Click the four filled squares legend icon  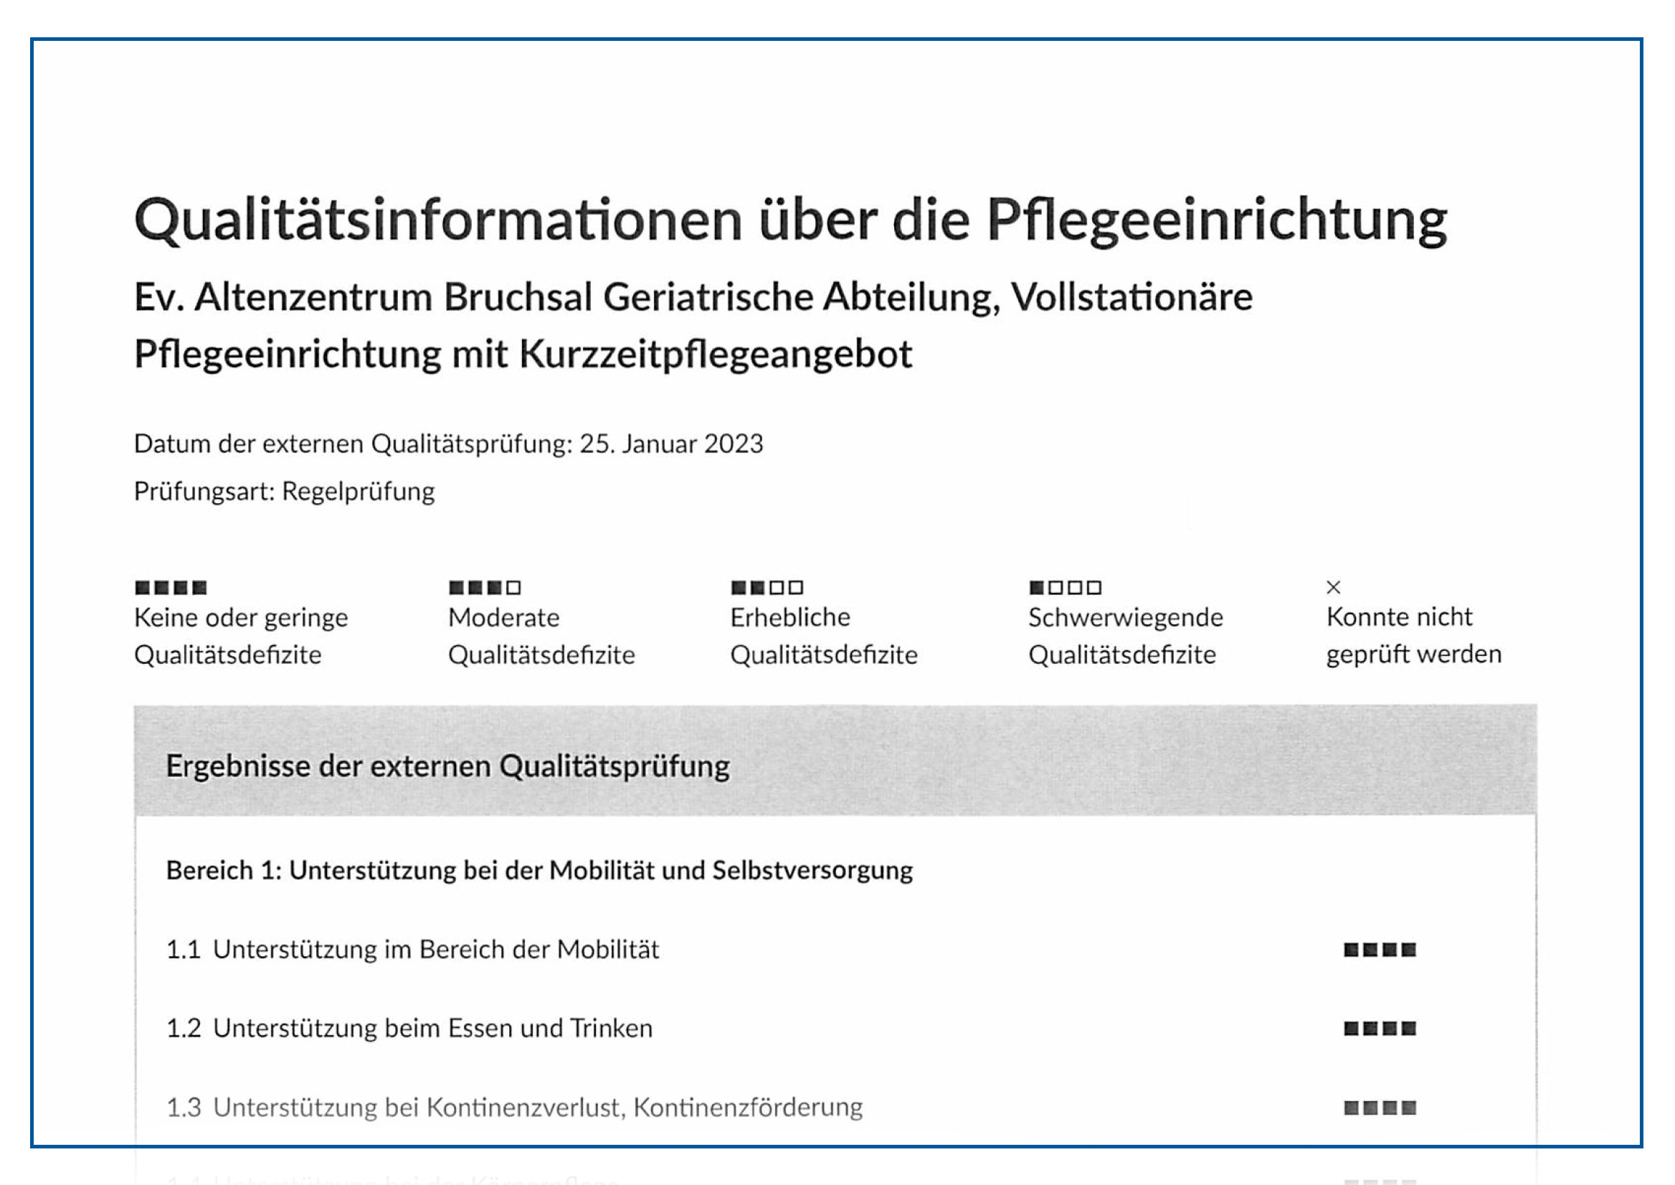(x=171, y=587)
